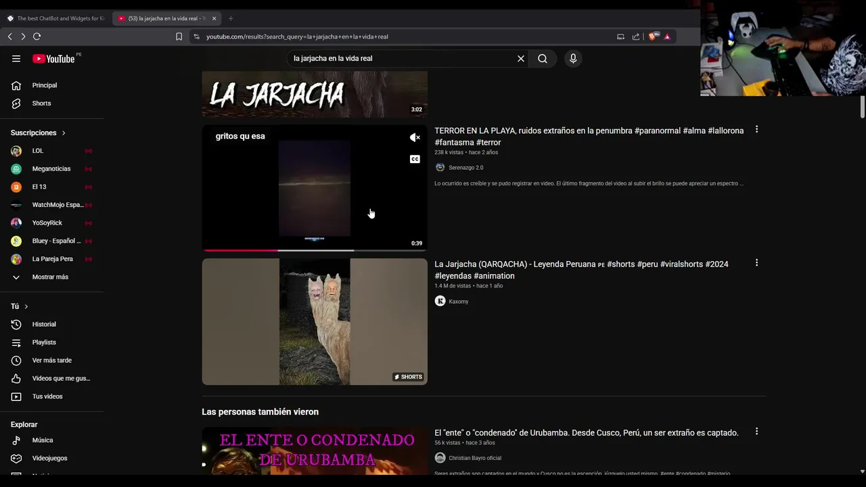
Task: Open Brave Shields lion icon
Action: coord(652,37)
